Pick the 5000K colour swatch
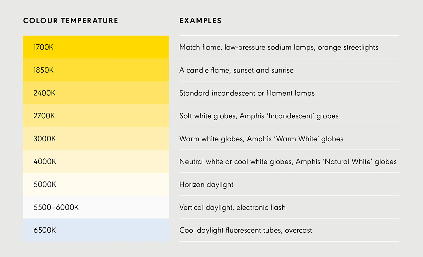423x257 pixels. (96, 184)
